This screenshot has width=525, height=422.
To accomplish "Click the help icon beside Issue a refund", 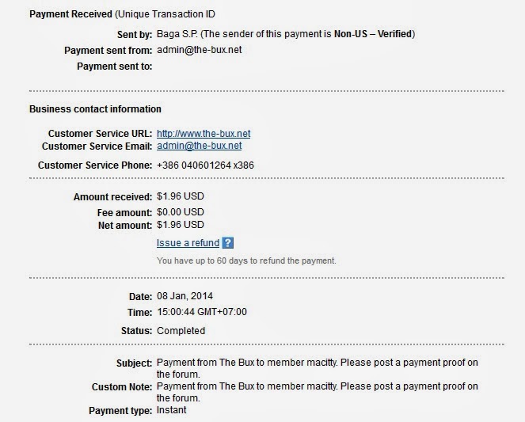I will point(228,243).
